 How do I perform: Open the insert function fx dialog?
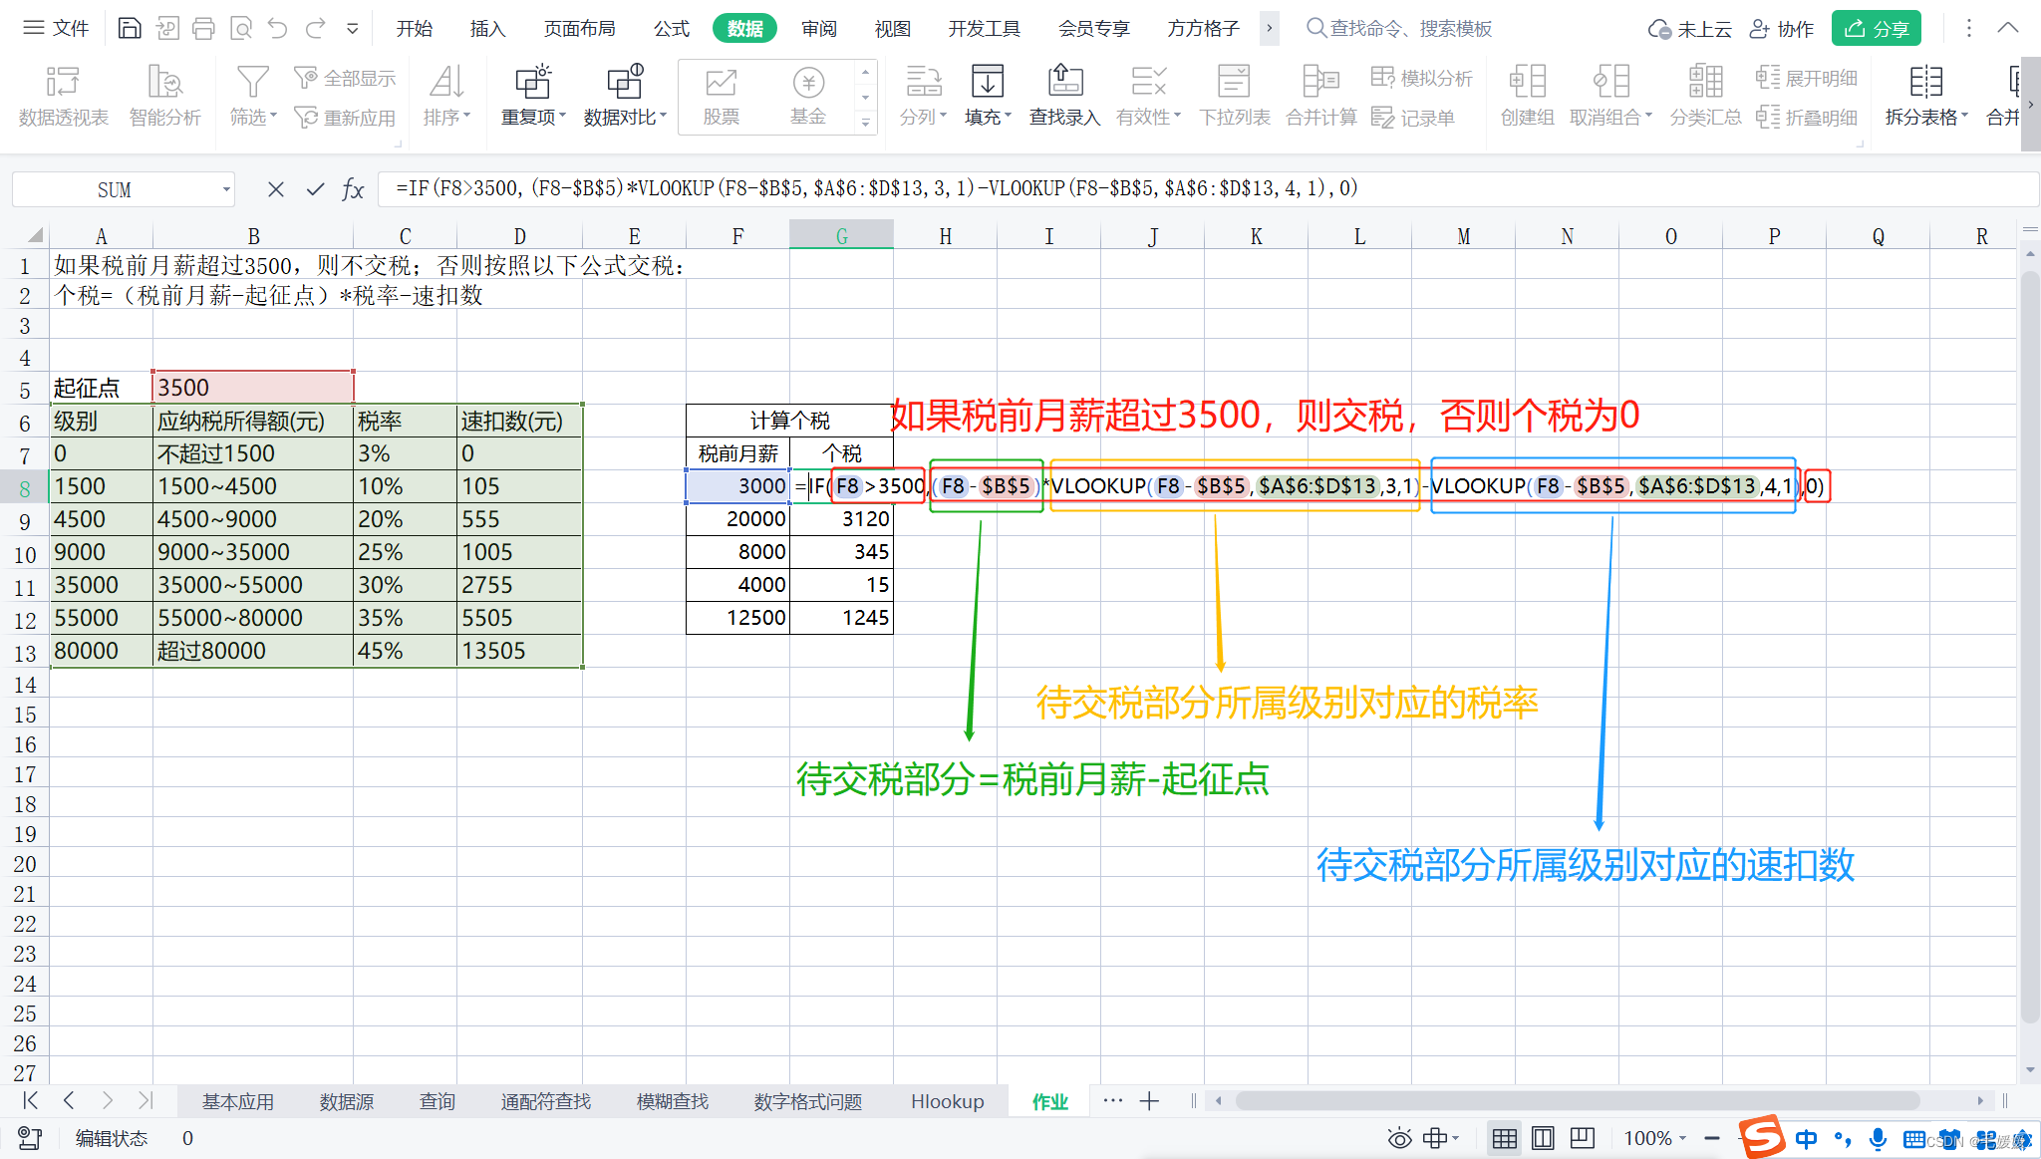pos(353,188)
